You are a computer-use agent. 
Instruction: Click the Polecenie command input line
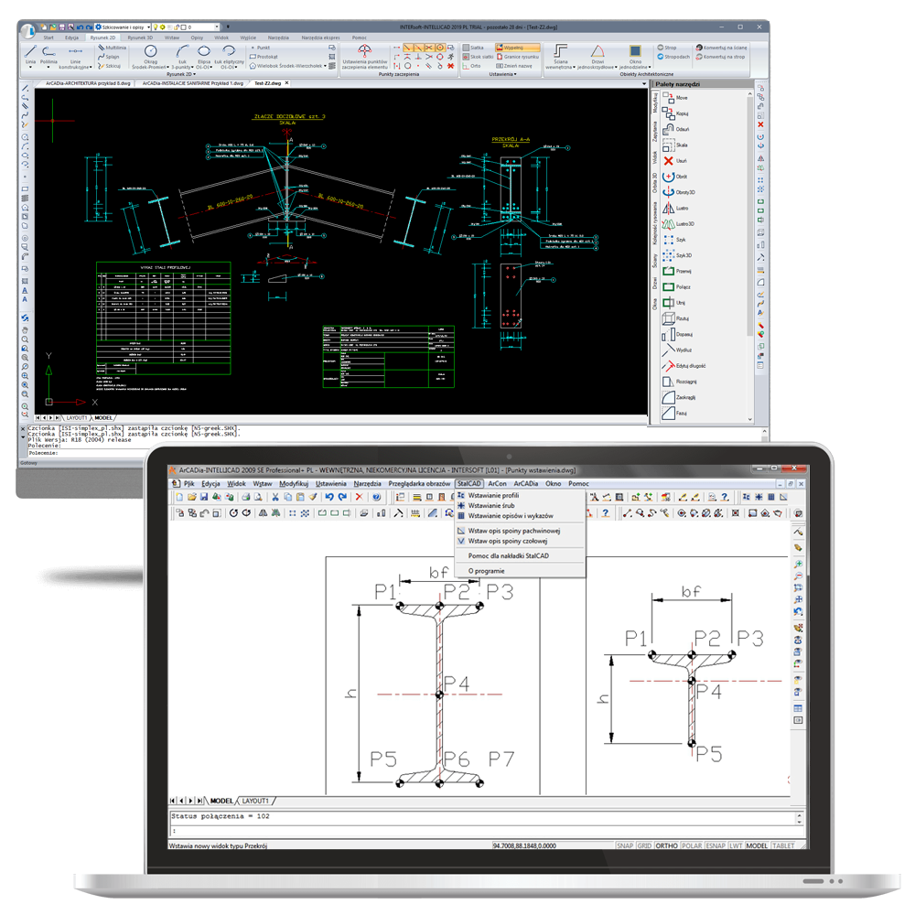click(393, 453)
